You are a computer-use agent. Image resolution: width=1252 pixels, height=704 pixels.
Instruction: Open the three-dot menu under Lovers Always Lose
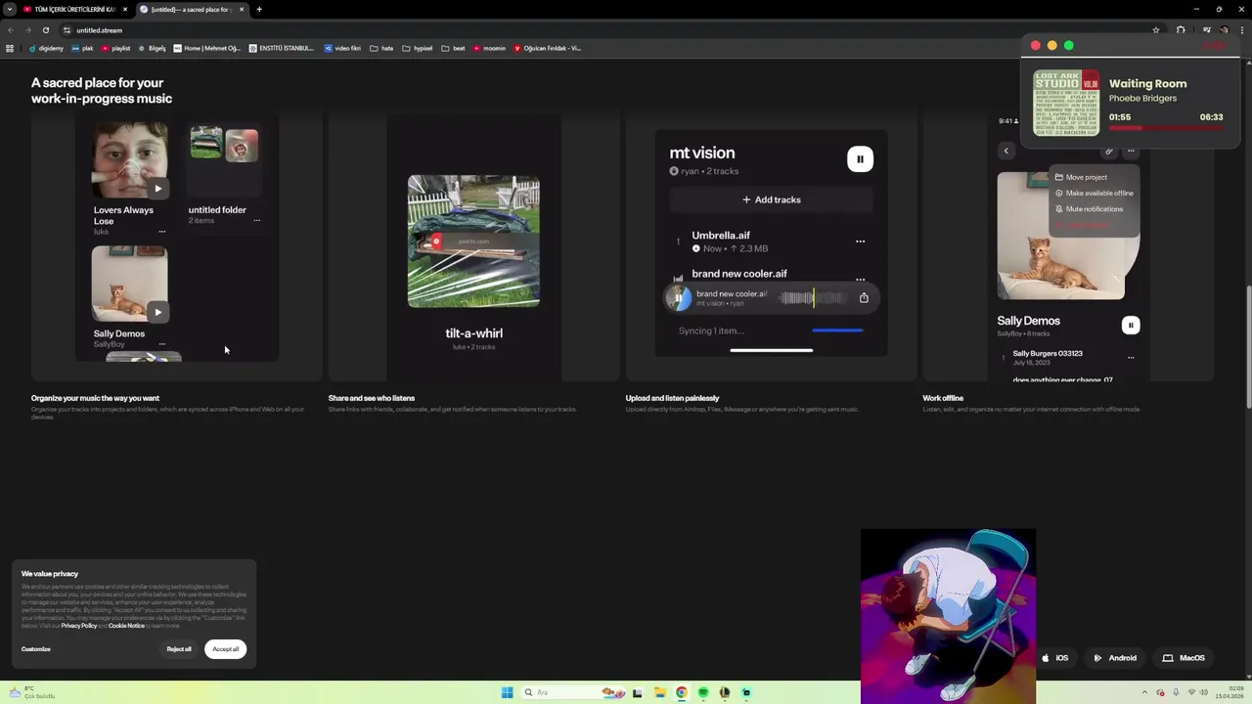pos(162,232)
